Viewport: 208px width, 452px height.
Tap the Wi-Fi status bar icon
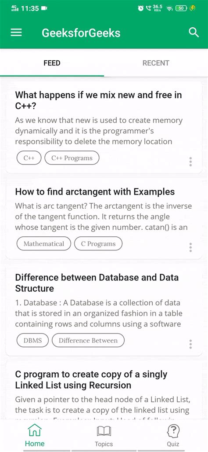(170, 9)
